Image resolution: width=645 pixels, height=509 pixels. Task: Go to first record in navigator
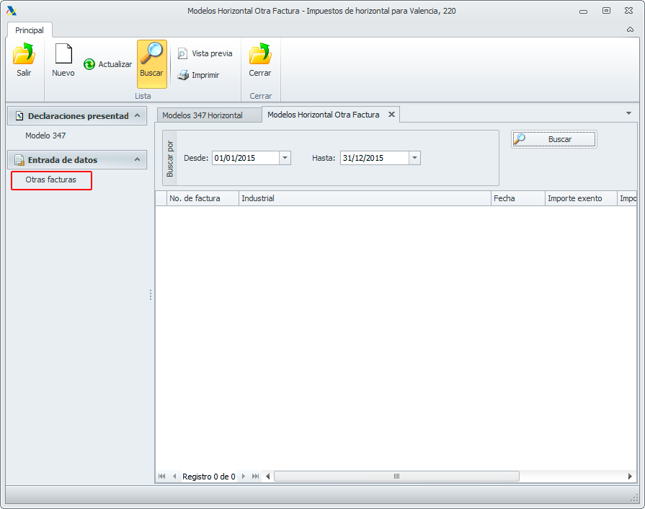coord(161,476)
